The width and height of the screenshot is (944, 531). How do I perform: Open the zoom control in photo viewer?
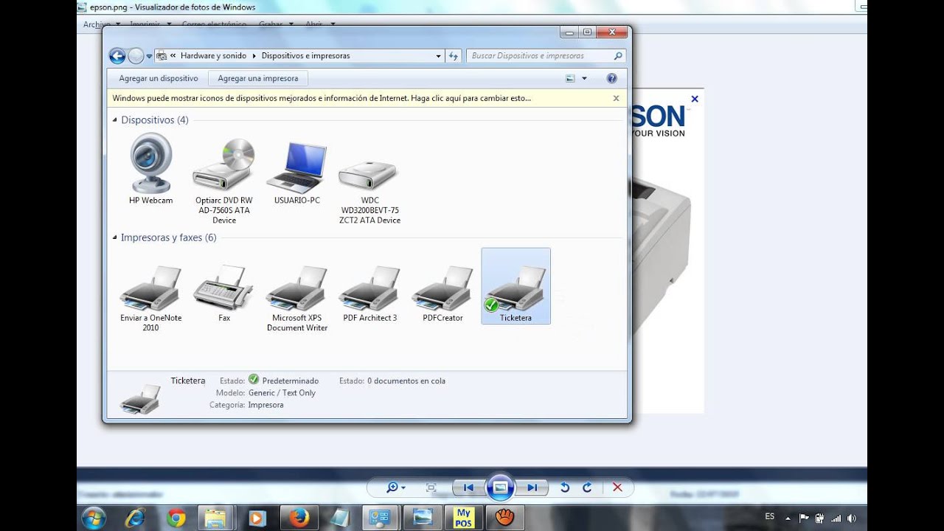[x=396, y=487]
